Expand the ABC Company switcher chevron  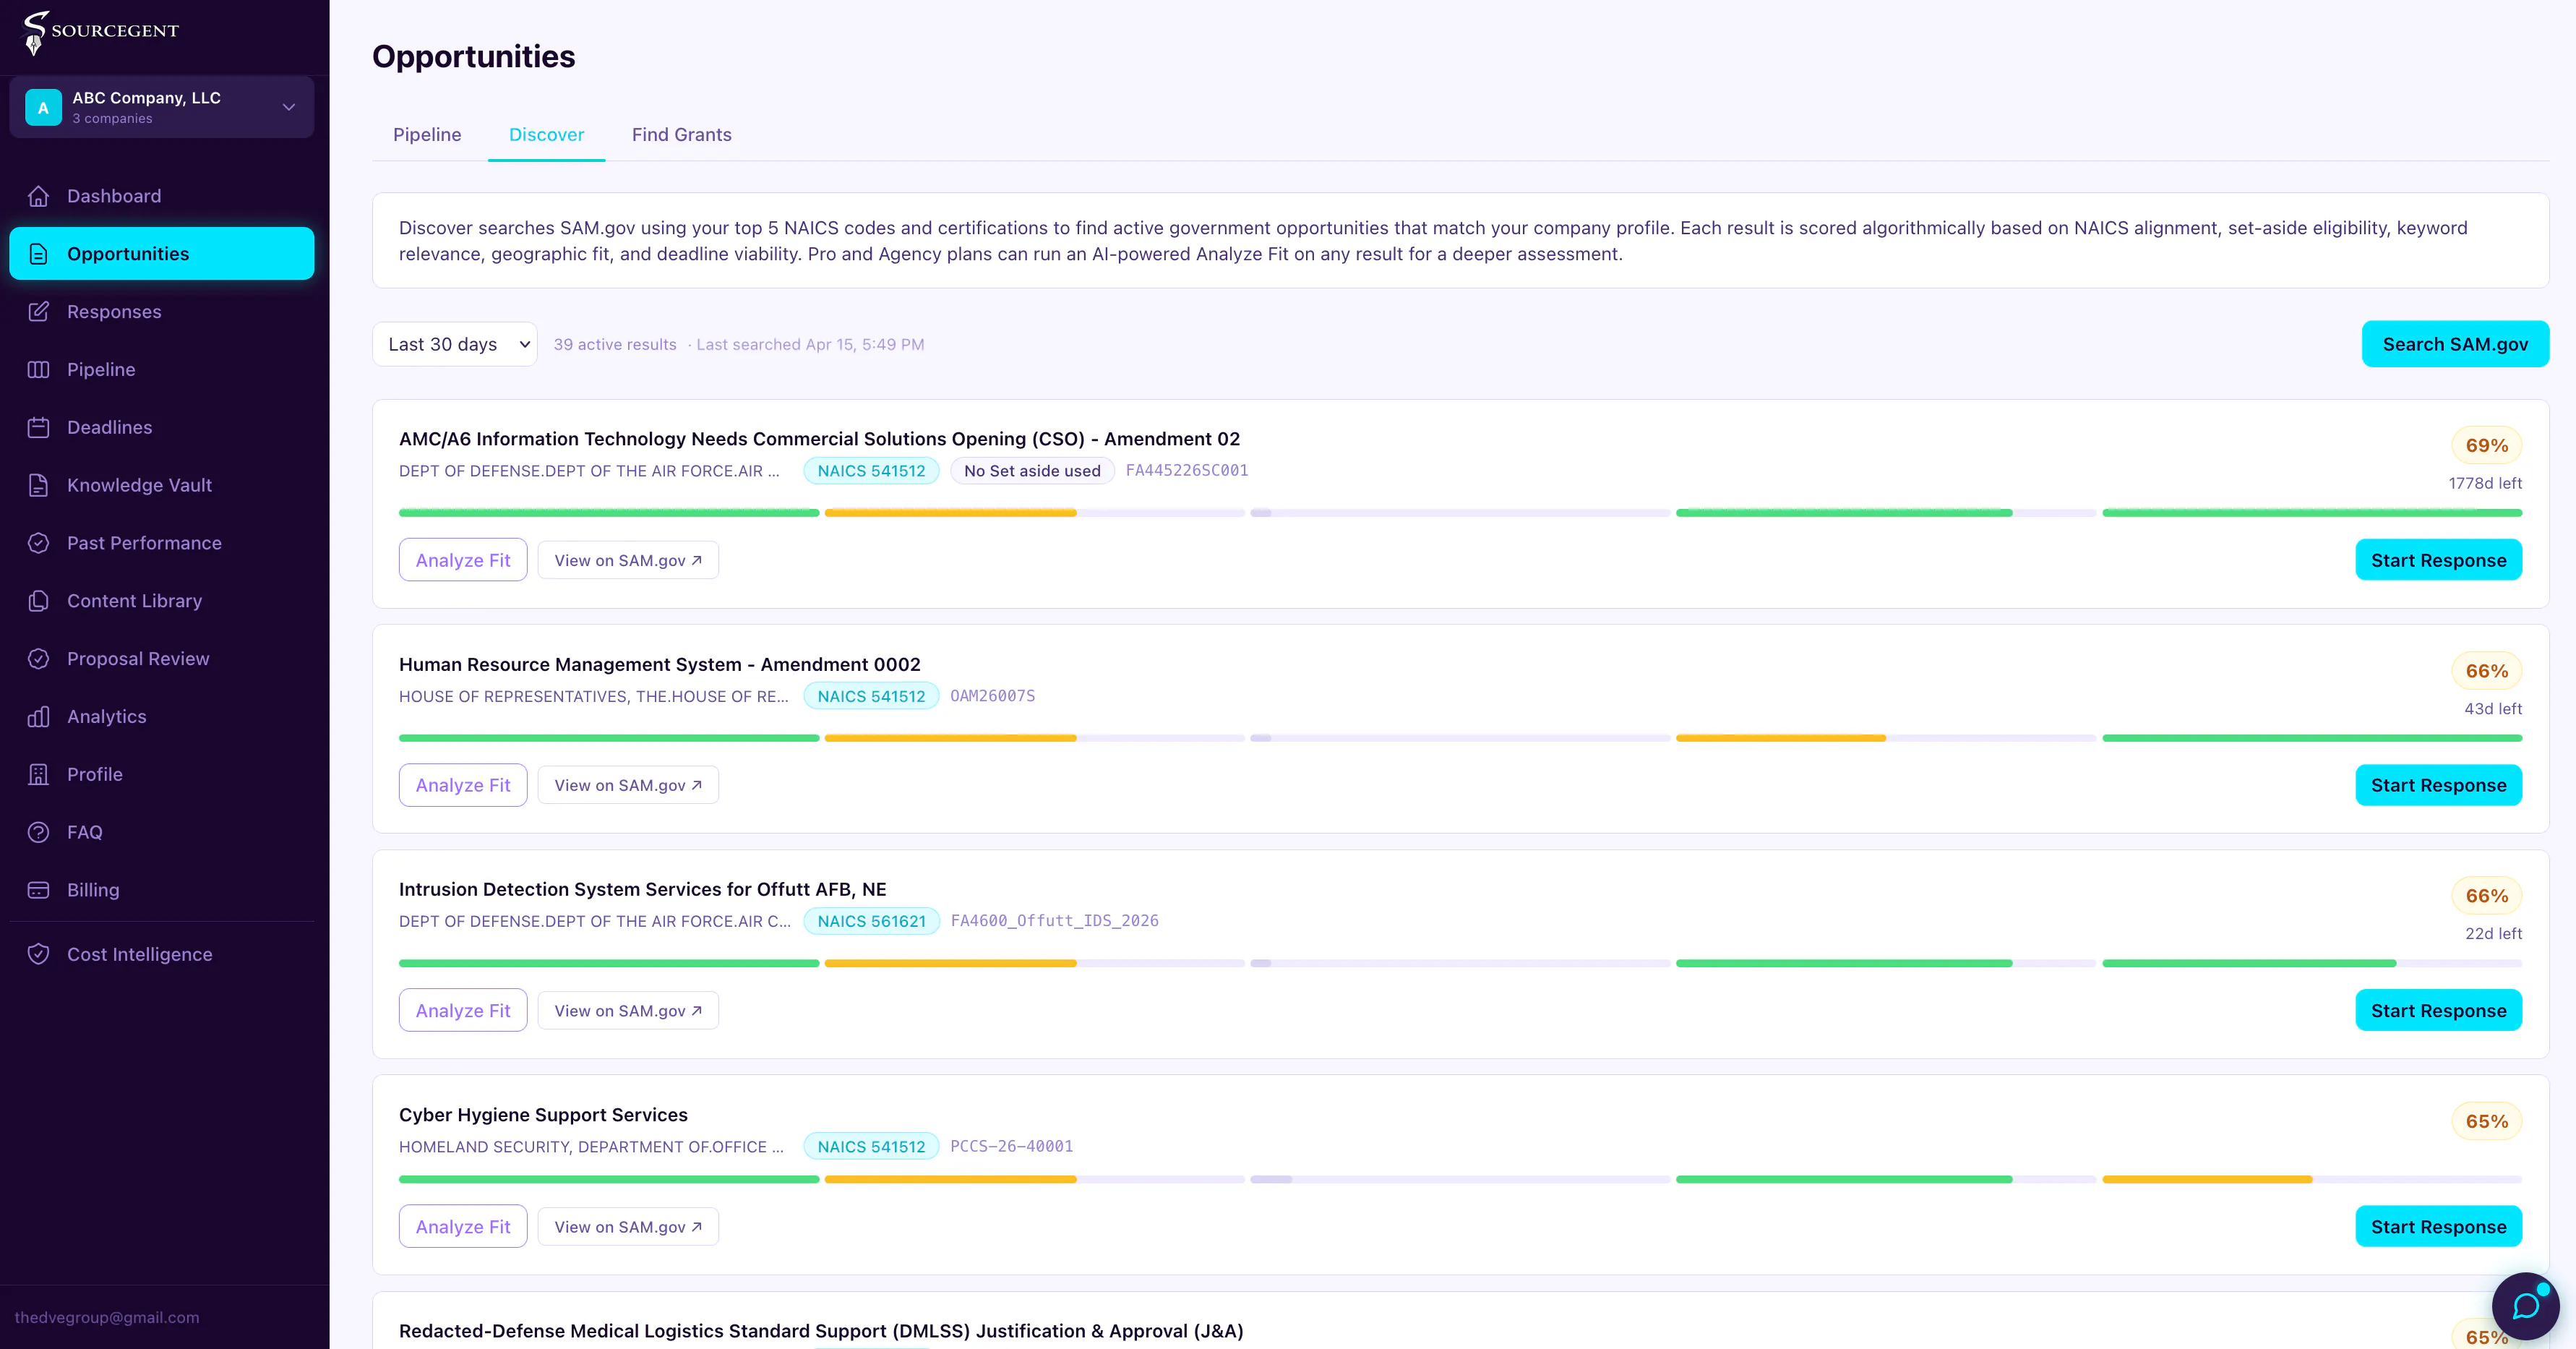[288, 107]
